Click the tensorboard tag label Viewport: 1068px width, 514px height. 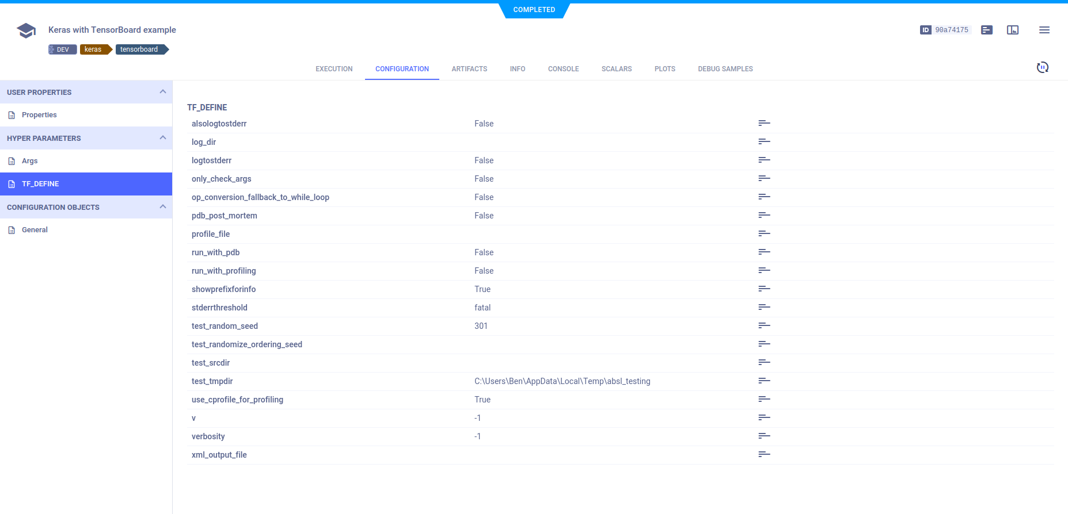click(139, 49)
